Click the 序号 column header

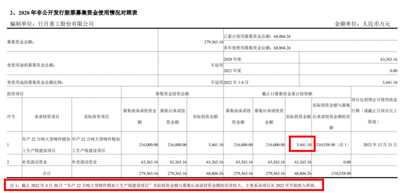(x=13, y=116)
